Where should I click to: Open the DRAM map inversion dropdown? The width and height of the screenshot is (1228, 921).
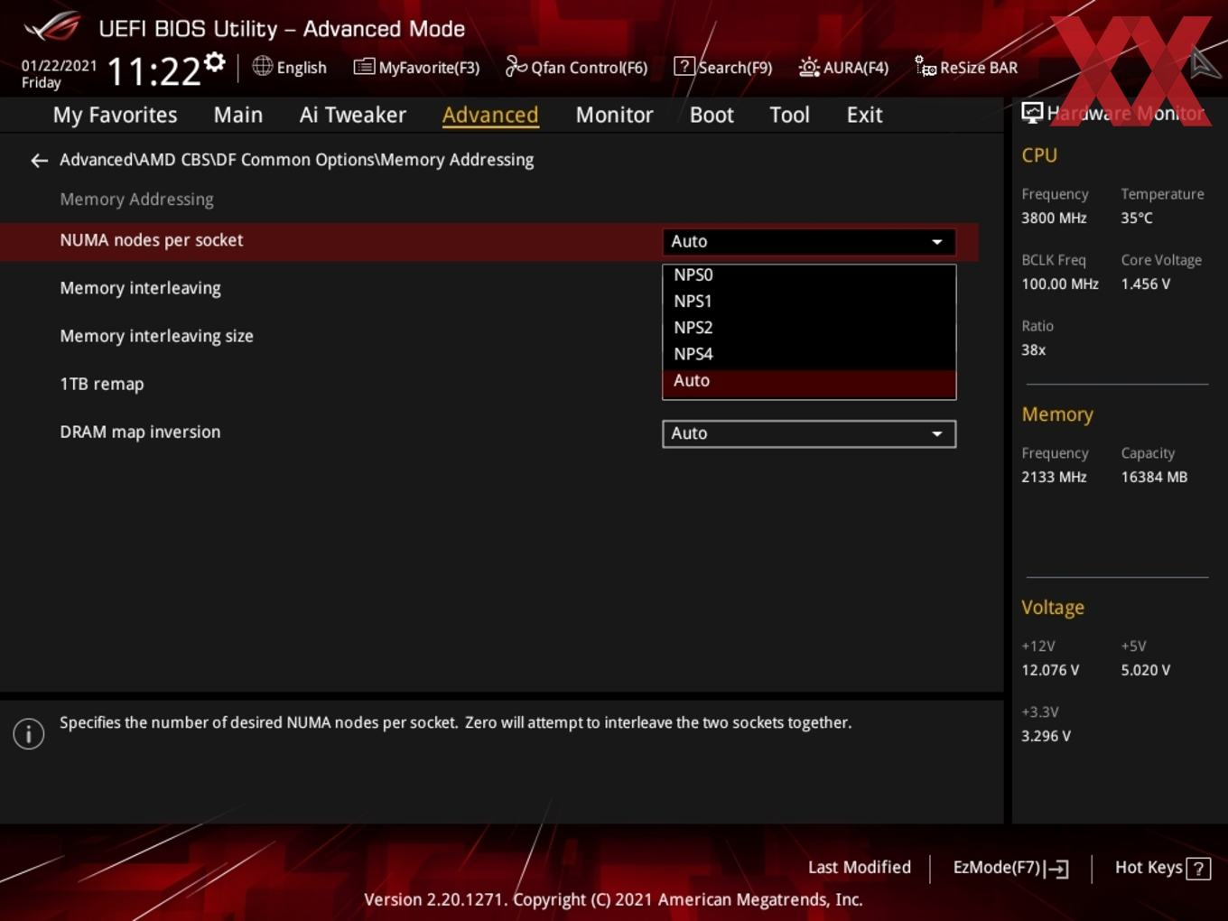[x=809, y=433]
